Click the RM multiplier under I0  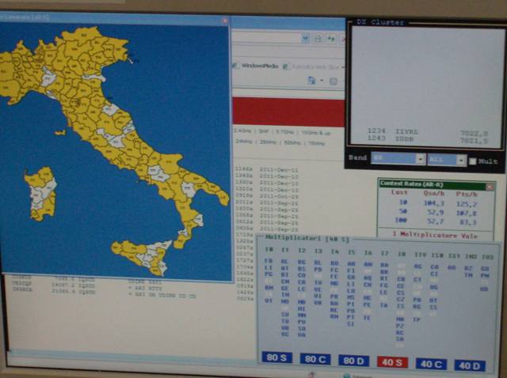(x=269, y=288)
